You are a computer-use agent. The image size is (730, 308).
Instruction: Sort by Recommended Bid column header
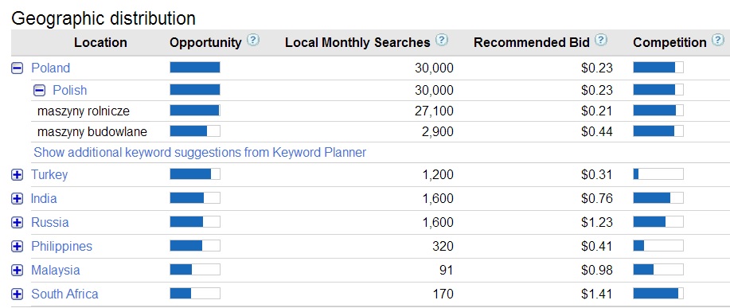[x=532, y=42]
